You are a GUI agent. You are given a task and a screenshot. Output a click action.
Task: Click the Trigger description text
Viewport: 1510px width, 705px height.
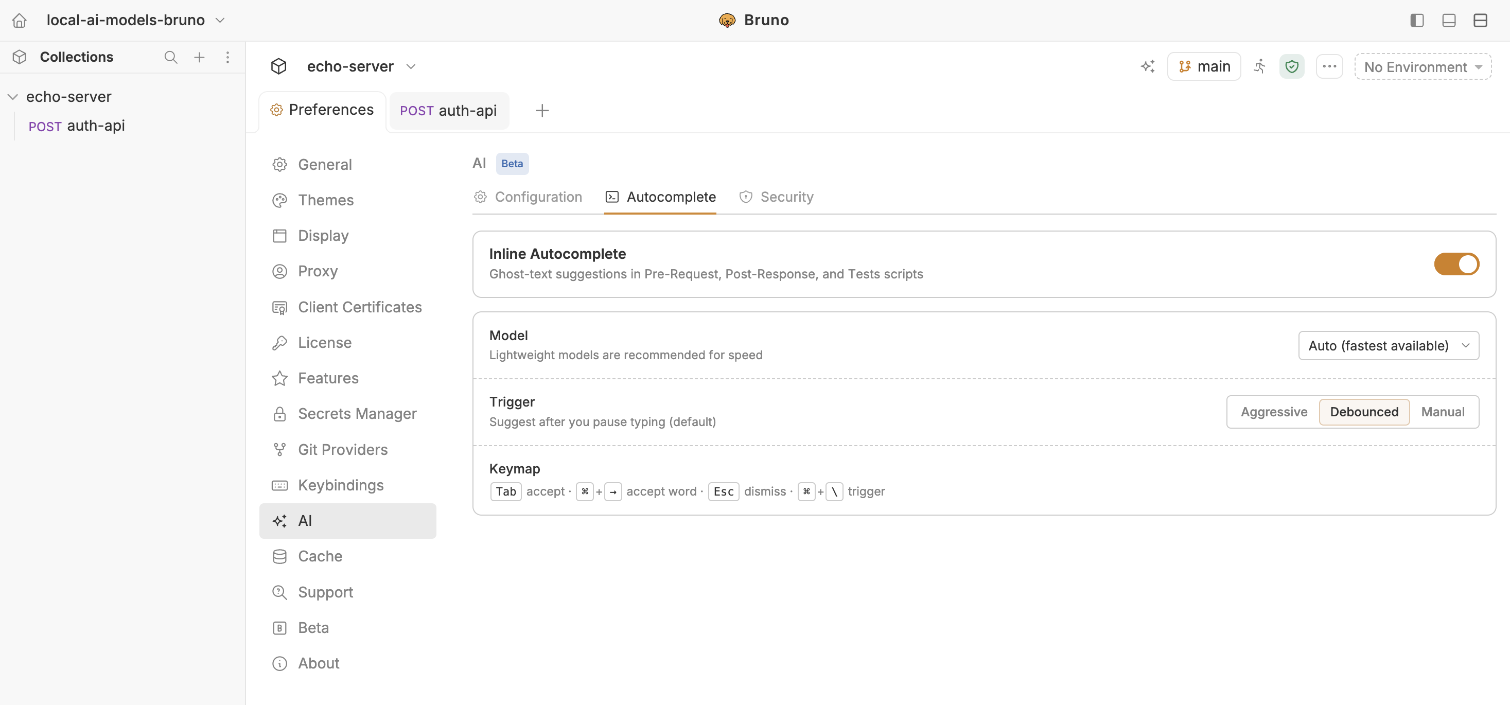coord(603,422)
